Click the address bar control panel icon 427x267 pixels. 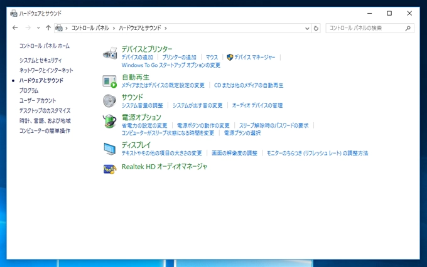coord(59,28)
